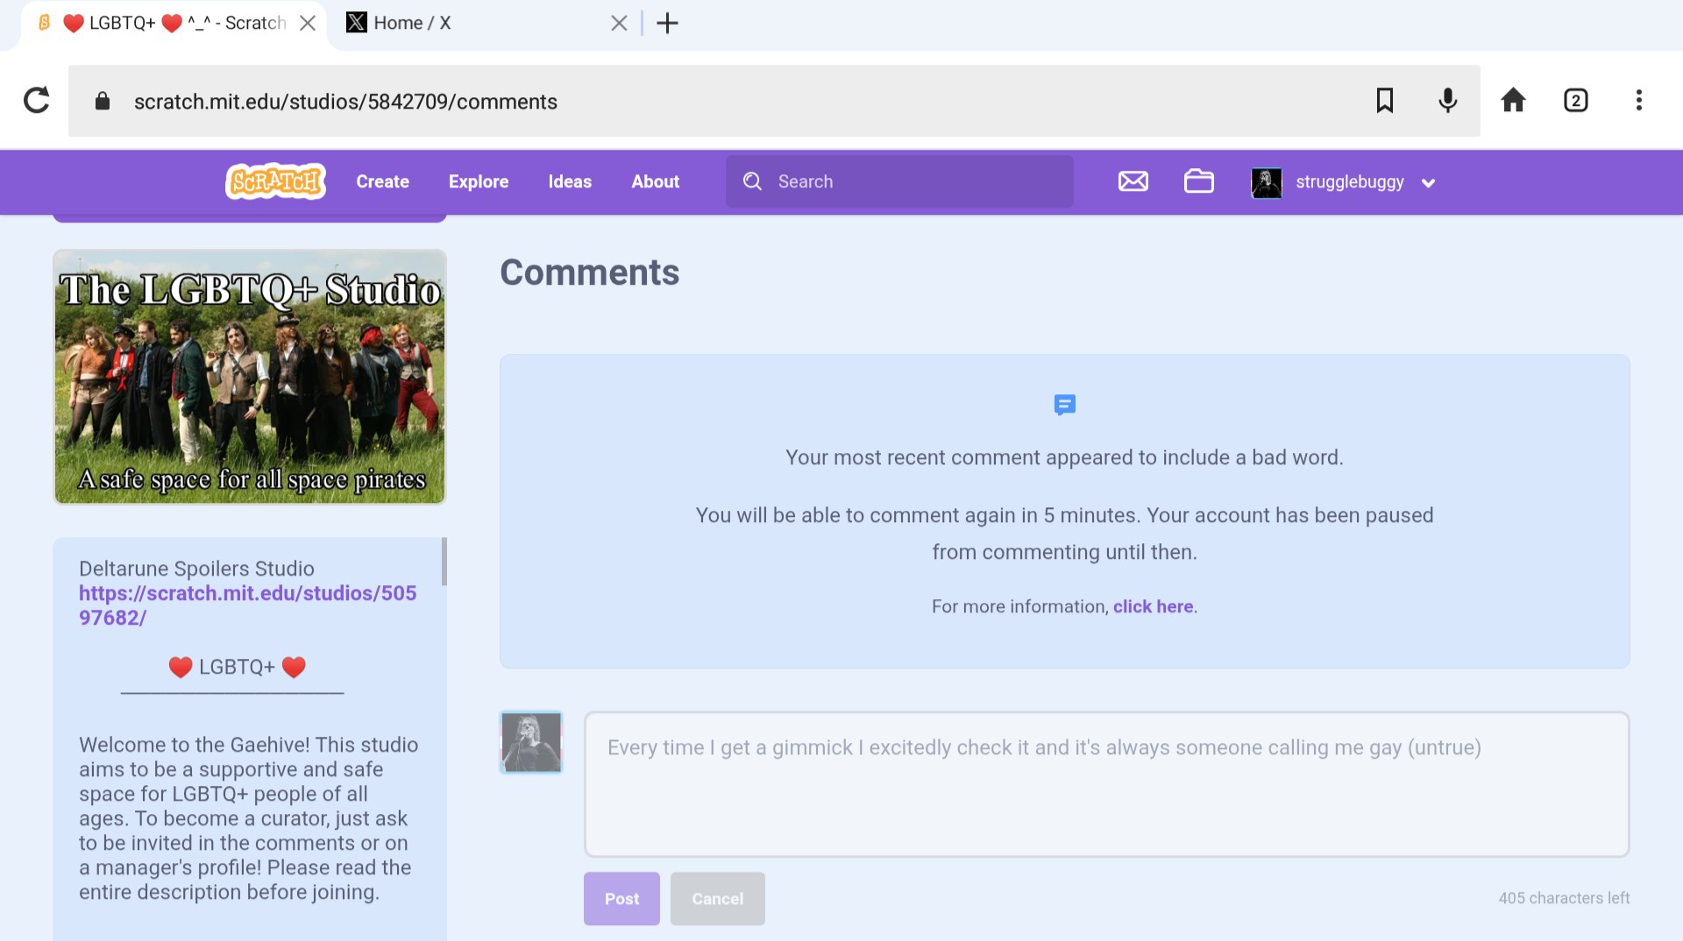Click the strugglebuggy profile avatar in navbar
Screen dimensions: 1683x941
(1266, 182)
